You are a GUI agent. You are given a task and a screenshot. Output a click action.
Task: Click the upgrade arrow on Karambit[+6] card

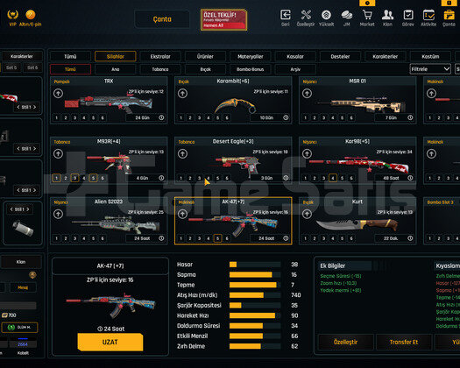(182, 94)
